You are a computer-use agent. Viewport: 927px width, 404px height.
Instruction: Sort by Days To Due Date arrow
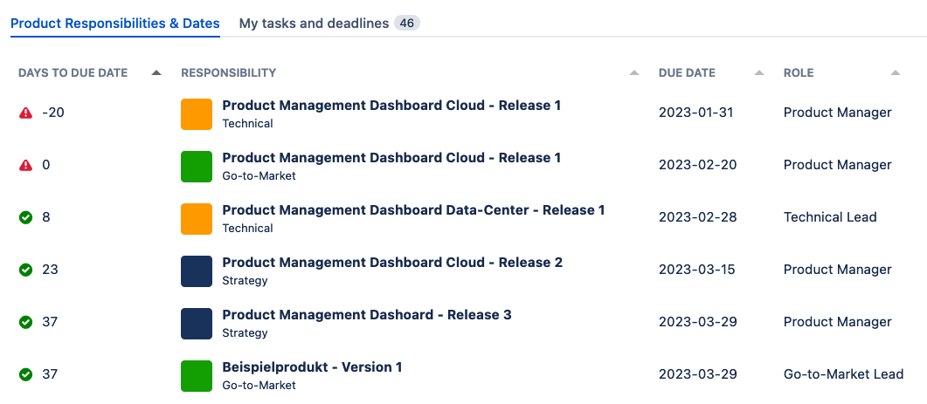pyautogui.click(x=156, y=73)
